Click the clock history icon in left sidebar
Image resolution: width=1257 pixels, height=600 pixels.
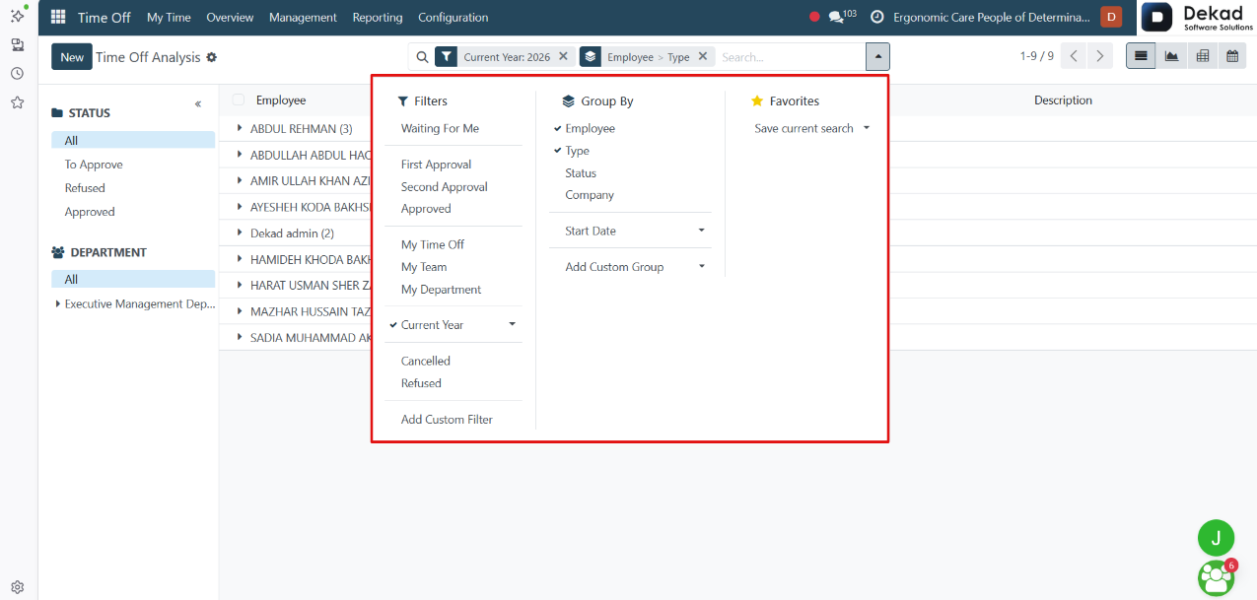[x=17, y=73]
